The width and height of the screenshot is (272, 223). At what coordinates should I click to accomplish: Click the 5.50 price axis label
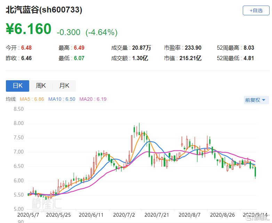click(x=18, y=195)
